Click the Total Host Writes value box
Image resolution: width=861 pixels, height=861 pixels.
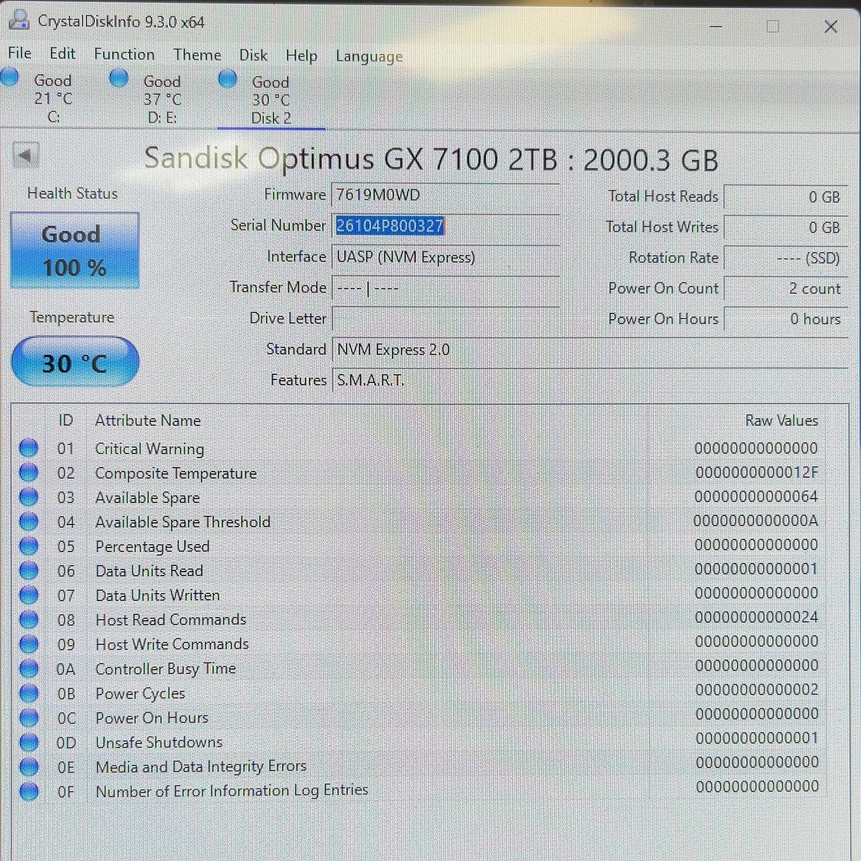click(x=786, y=227)
